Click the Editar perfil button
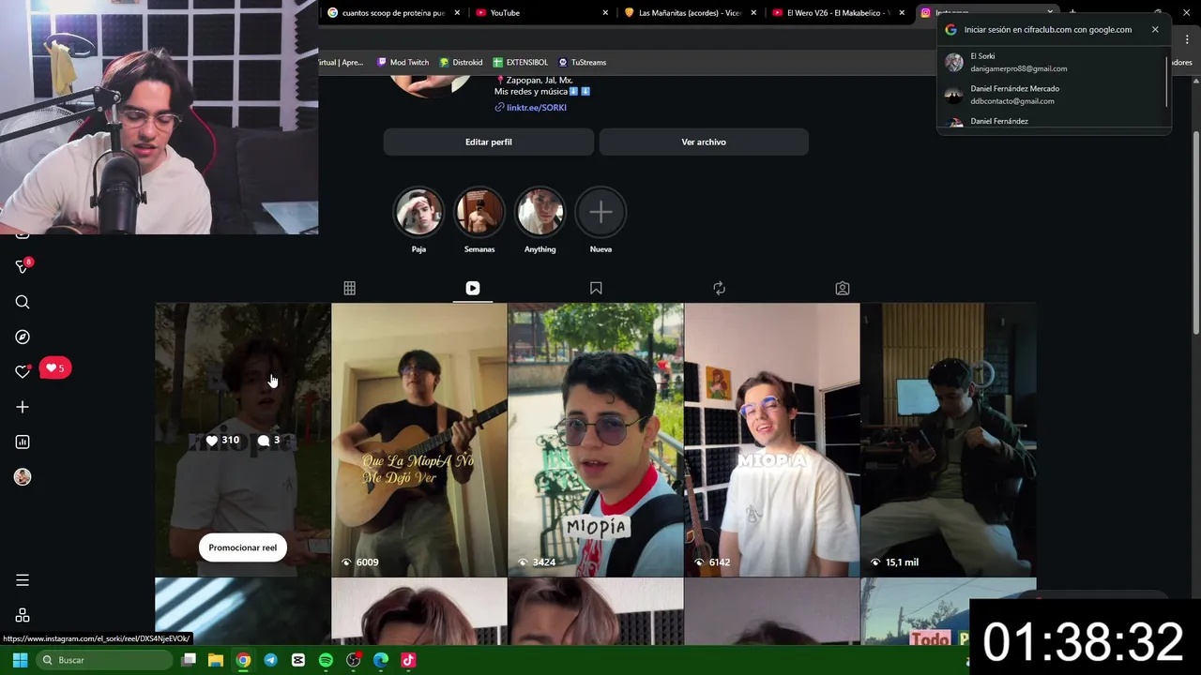This screenshot has height=675, width=1201. [x=489, y=142]
